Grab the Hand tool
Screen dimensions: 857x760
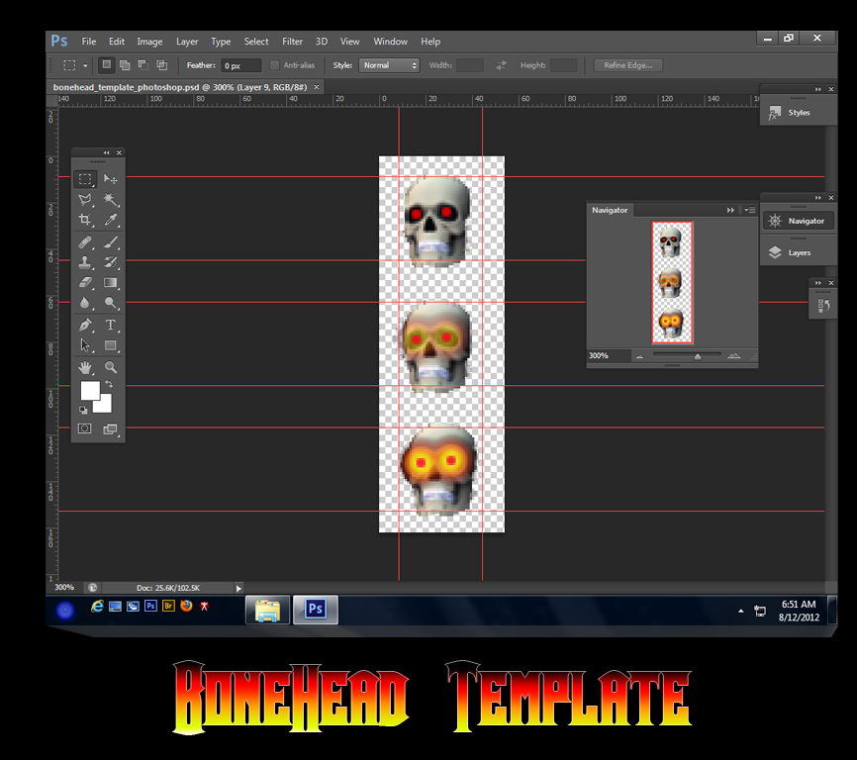(x=84, y=366)
